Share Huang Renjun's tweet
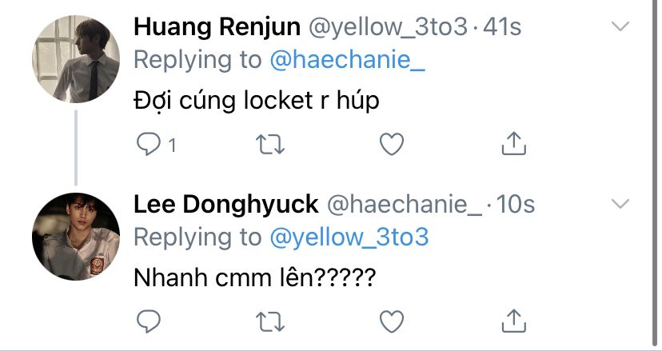The width and height of the screenshot is (662, 351). [x=512, y=144]
